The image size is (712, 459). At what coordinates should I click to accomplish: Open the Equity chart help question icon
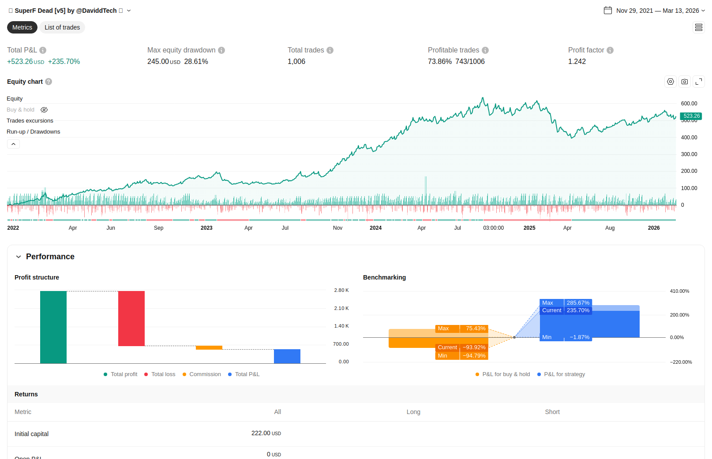click(49, 82)
